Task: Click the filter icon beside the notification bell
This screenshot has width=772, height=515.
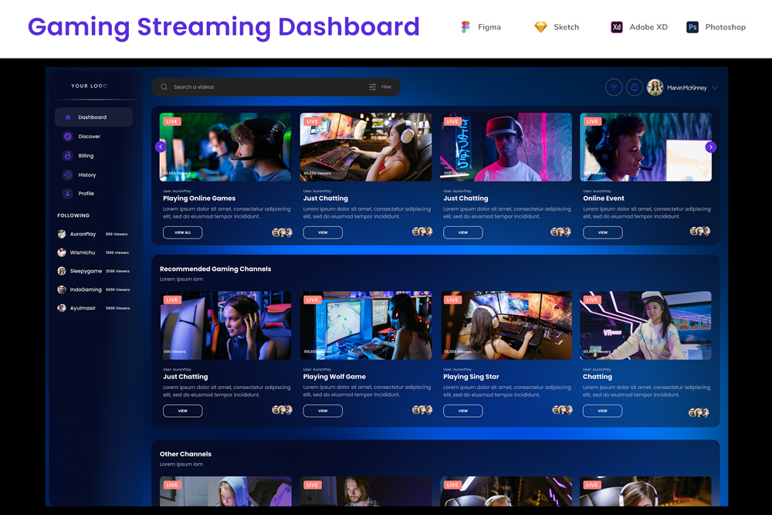Action: 614,87
